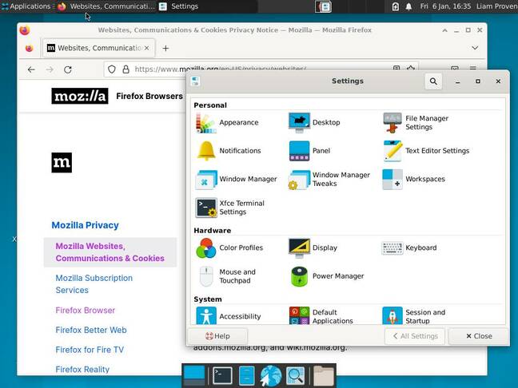This screenshot has height=388, width=518.
Task: Open Mouse and Touchpad settings
Action: click(x=227, y=276)
